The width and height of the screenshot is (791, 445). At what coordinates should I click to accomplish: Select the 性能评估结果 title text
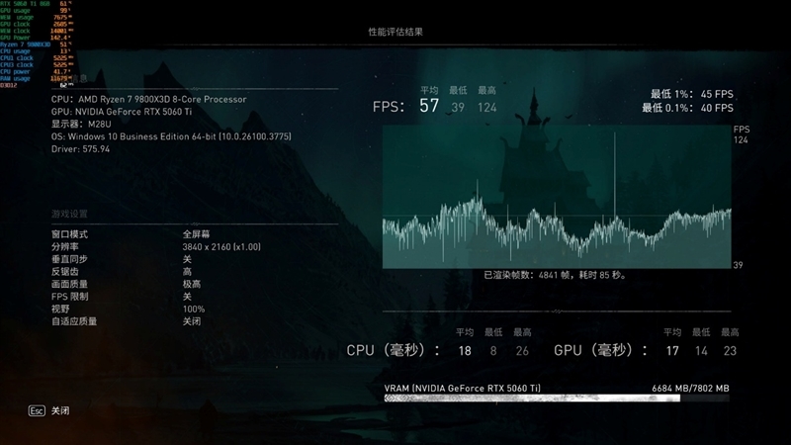(395, 32)
